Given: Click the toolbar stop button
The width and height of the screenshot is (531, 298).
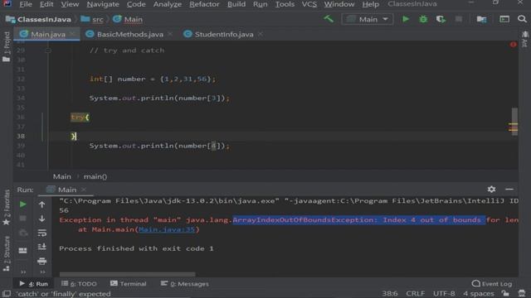Looking at the screenshot, I should pos(459,19).
